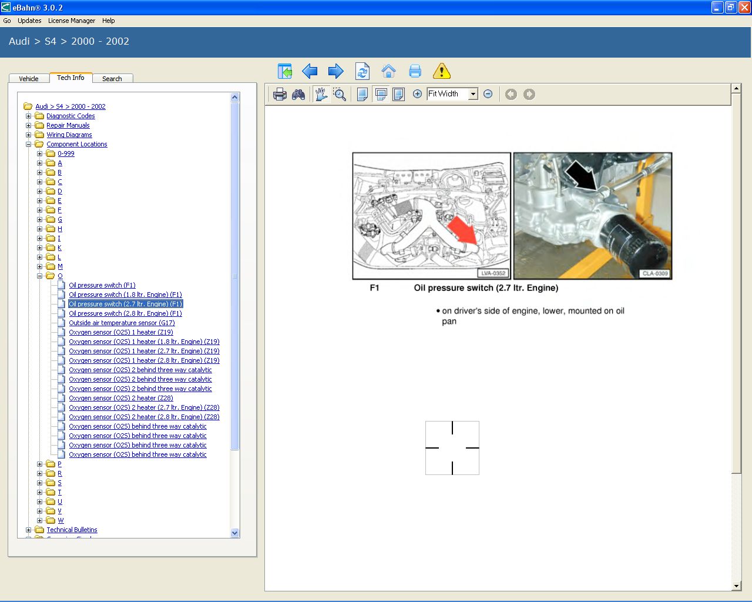Open the Diagnostic Codes link

point(70,116)
